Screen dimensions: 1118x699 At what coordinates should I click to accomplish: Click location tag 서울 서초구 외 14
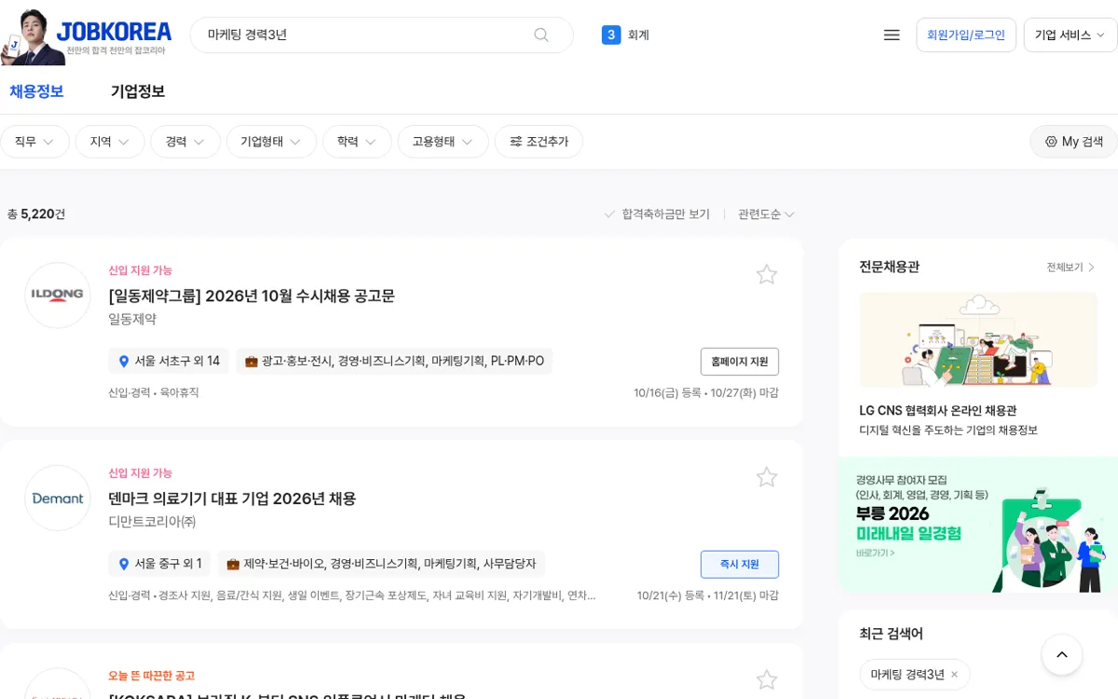(169, 361)
